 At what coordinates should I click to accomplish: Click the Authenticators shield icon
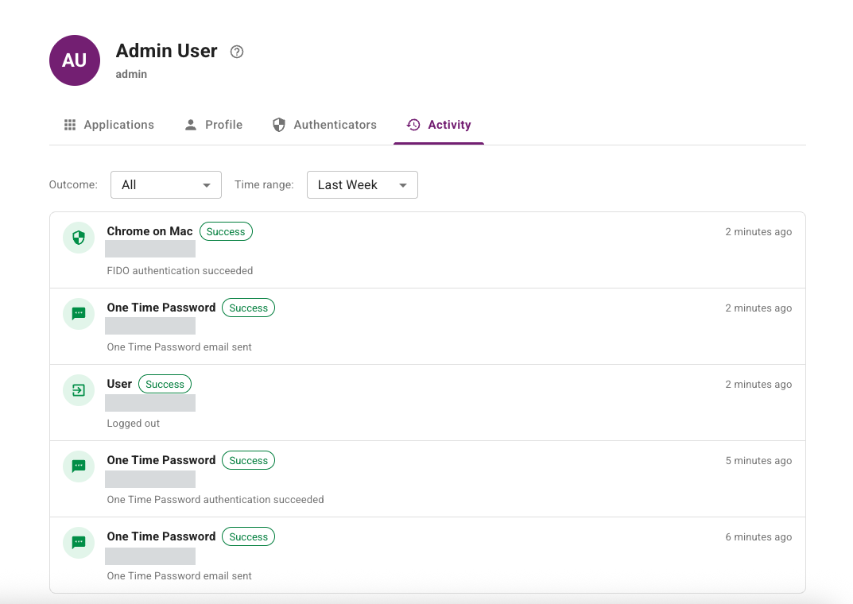click(x=279, y=125)
